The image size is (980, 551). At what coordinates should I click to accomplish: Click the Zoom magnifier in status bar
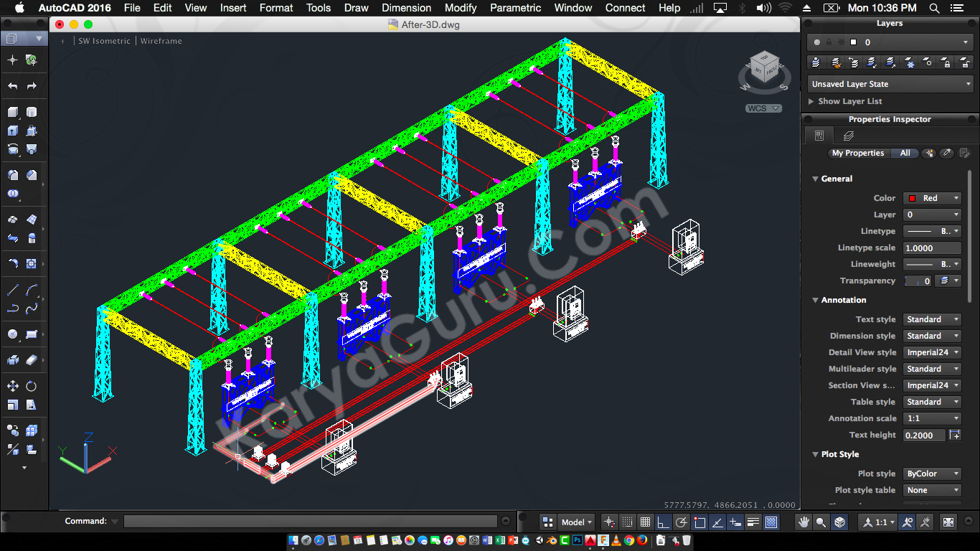[821, 522]
